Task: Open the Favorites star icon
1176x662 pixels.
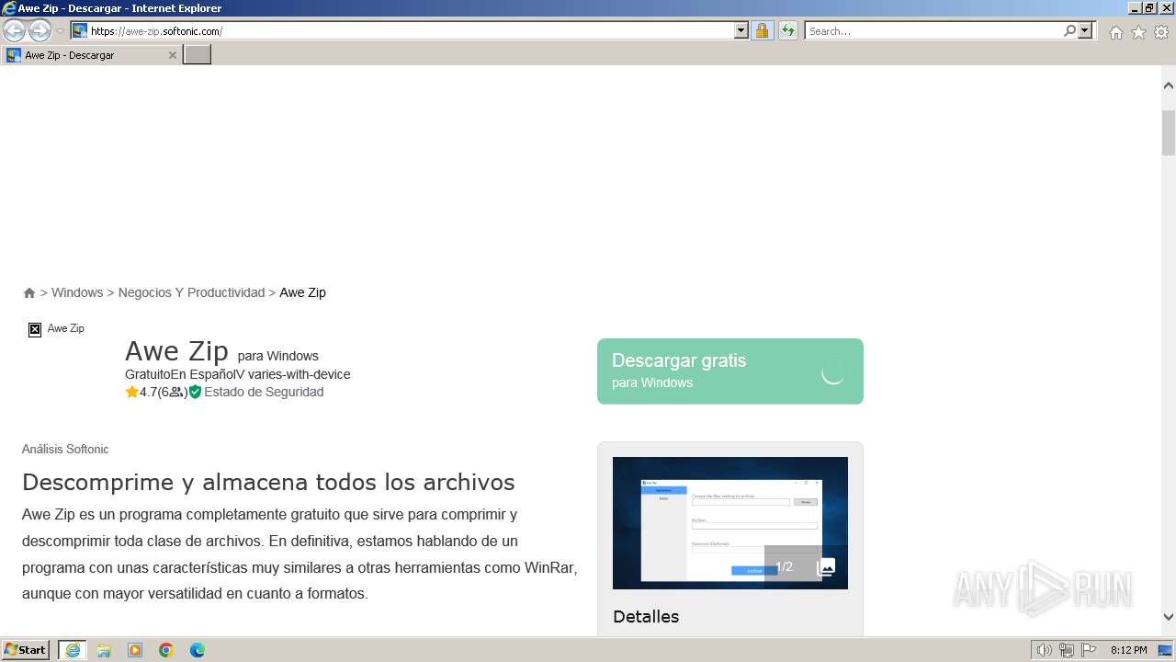Action: point(1138,32)
